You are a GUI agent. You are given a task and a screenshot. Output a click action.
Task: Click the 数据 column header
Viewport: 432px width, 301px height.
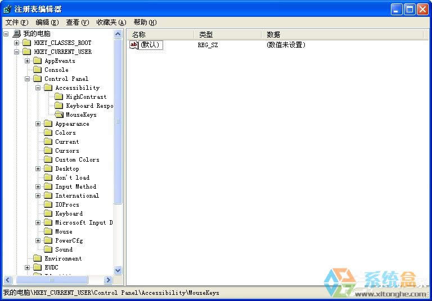(343, 35)
